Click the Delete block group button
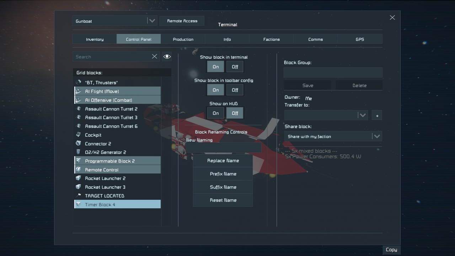Image resolution: width=455 pixels, height=256 pixels. click(359, 85)
